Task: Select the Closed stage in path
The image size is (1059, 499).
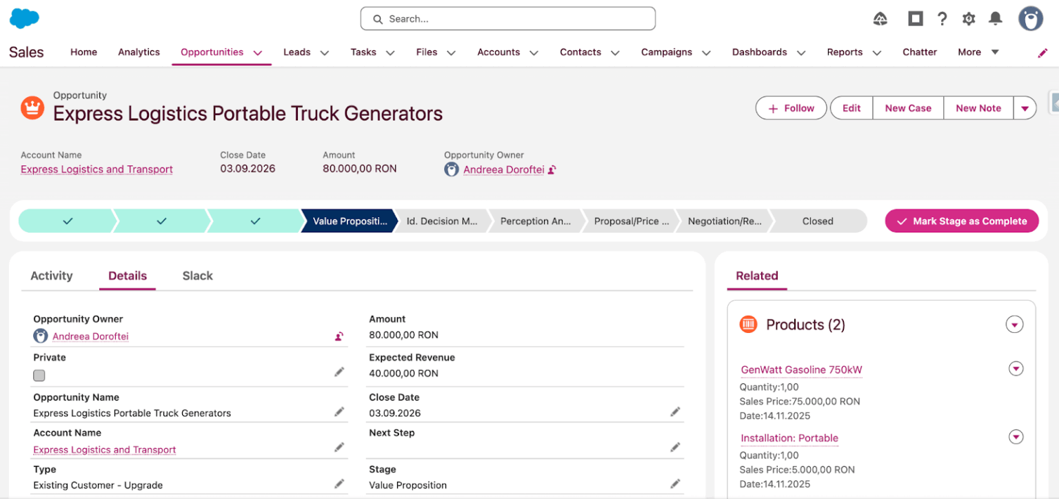Action: tap(818, 221)
